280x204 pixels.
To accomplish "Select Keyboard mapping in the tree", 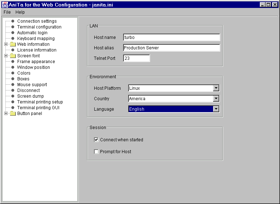I will 36,39.
